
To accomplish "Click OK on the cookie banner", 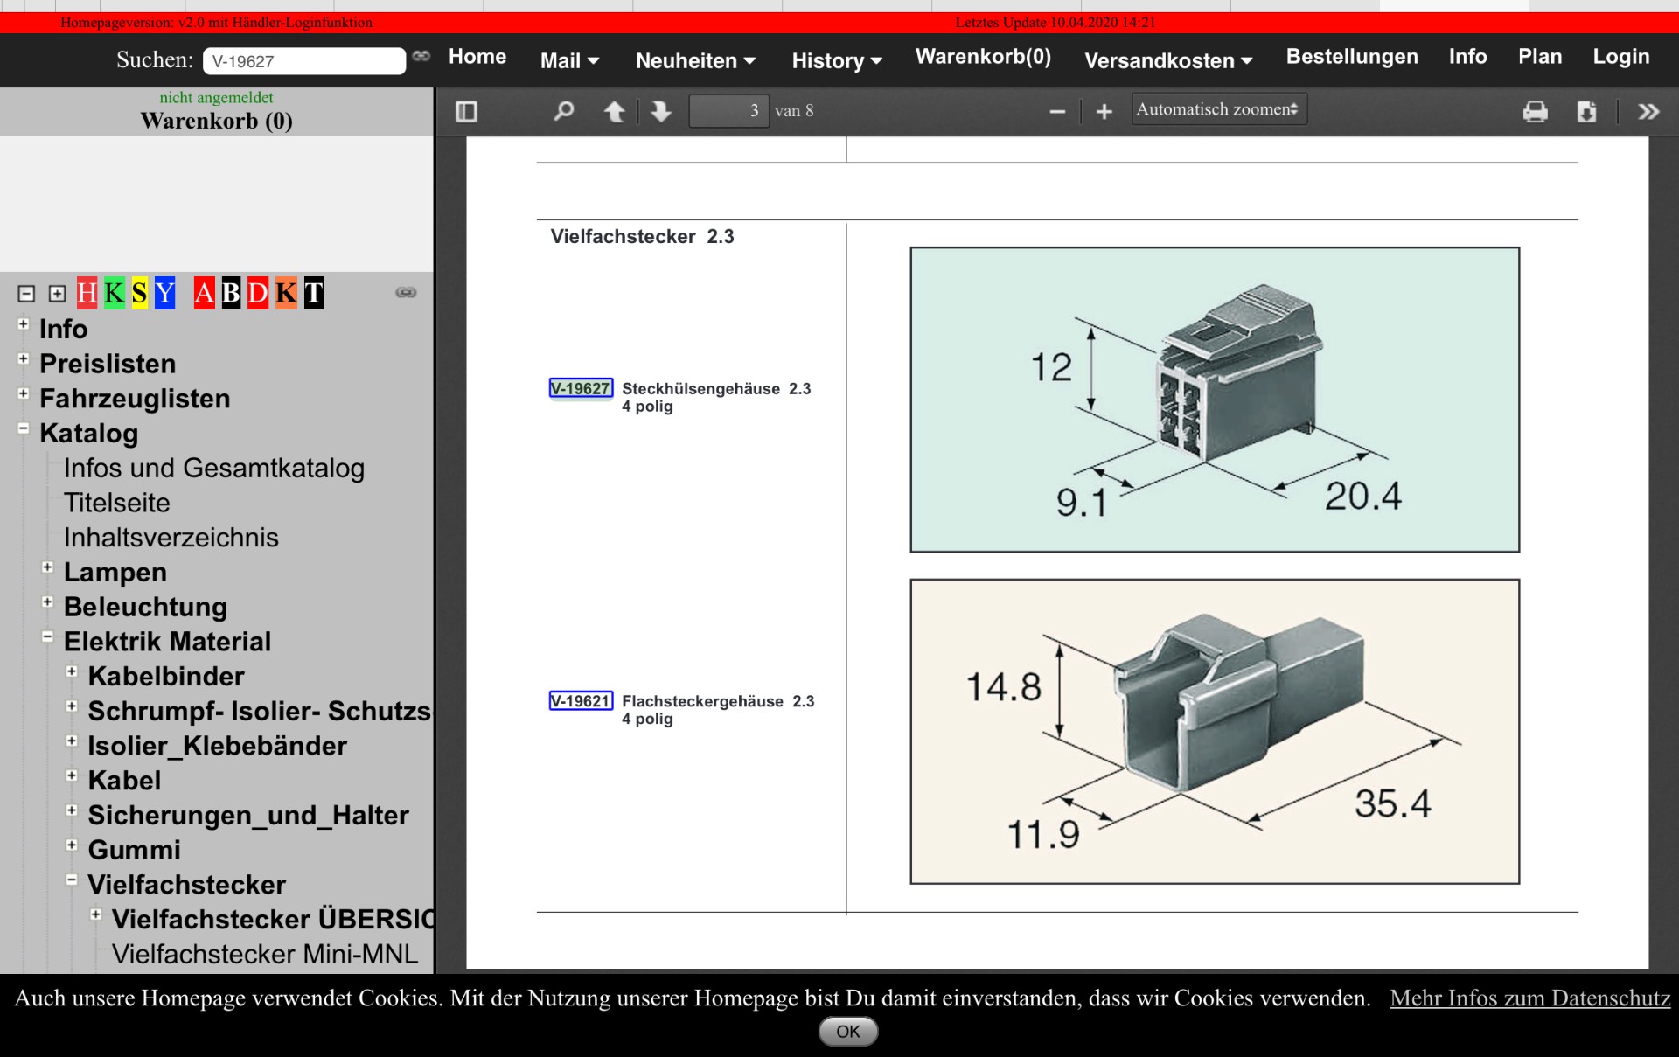I will [x=847, y=1032].
